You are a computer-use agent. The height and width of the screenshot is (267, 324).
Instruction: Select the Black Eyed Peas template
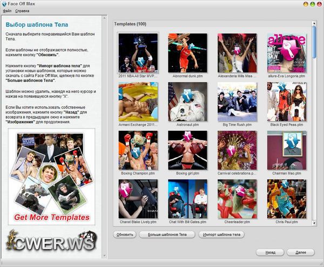click(286, 102)
